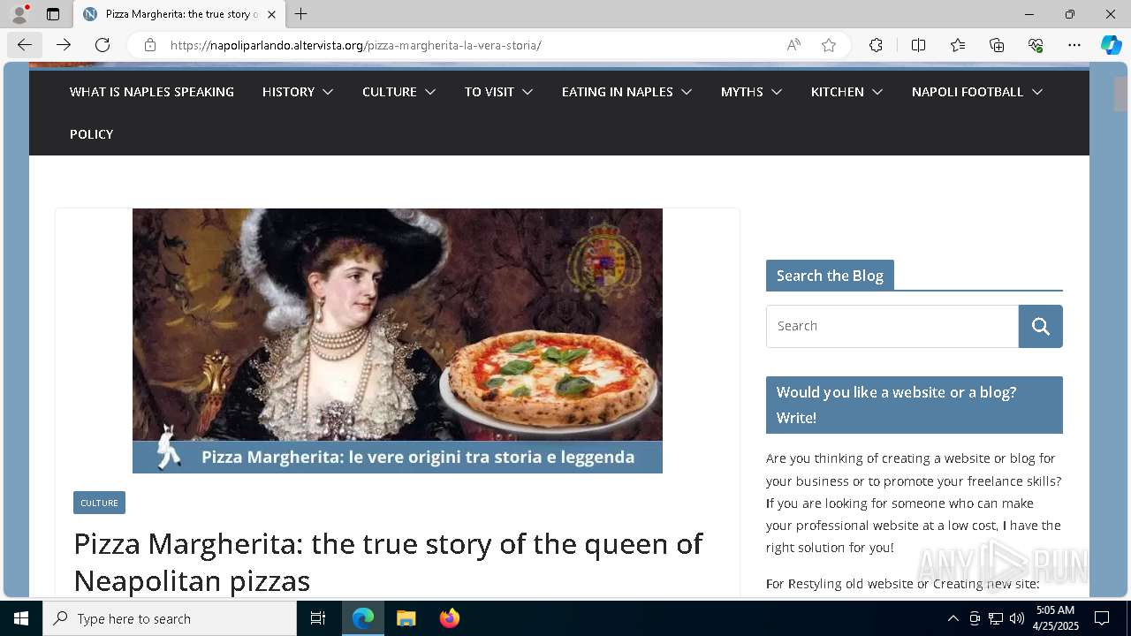Image resolution: width=1131 pixels, height=636 pixels.
Task: Click the Pizza Margherita featured image
Action: pyautogui.click(x=398, y=341)
